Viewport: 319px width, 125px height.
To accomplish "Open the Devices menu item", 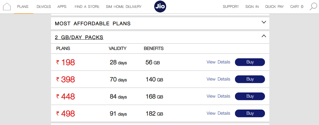I will [44, 7].
